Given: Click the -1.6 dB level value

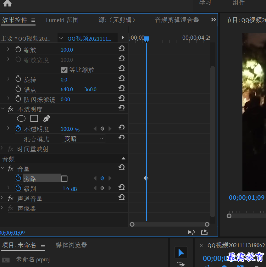Looking at the screenshot, I should tap(69, 189).
